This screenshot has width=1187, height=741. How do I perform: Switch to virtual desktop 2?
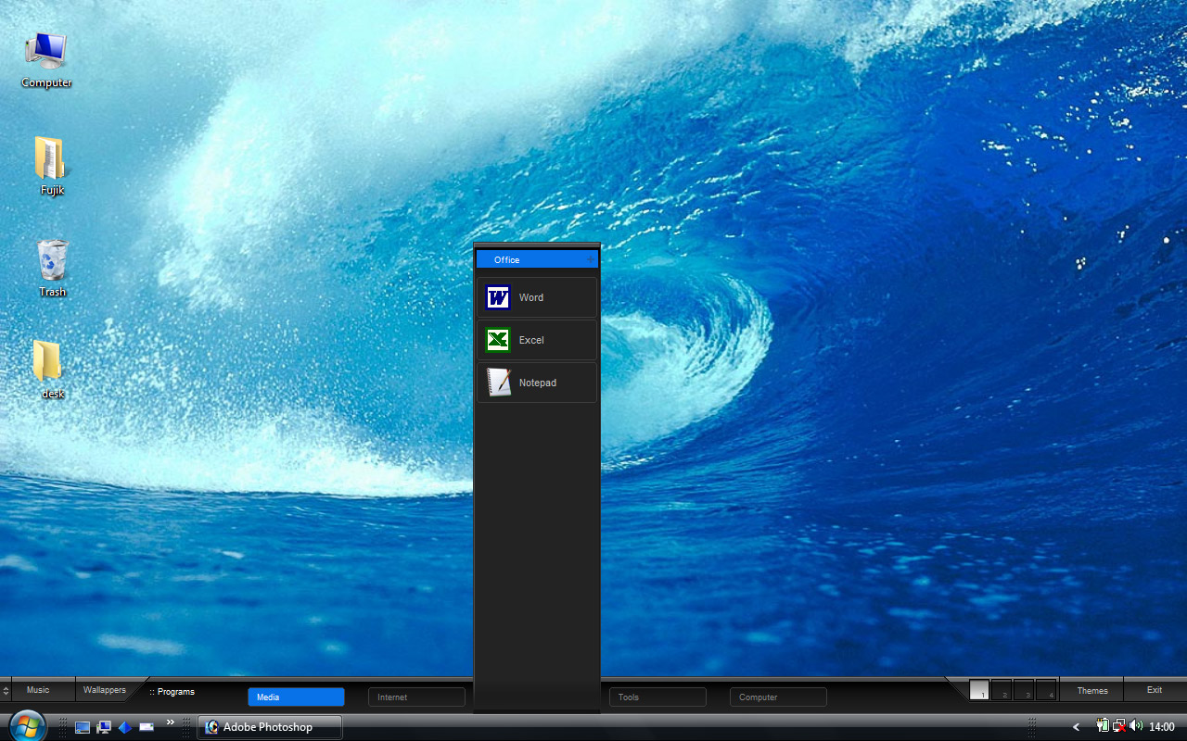pos(1002,690)
